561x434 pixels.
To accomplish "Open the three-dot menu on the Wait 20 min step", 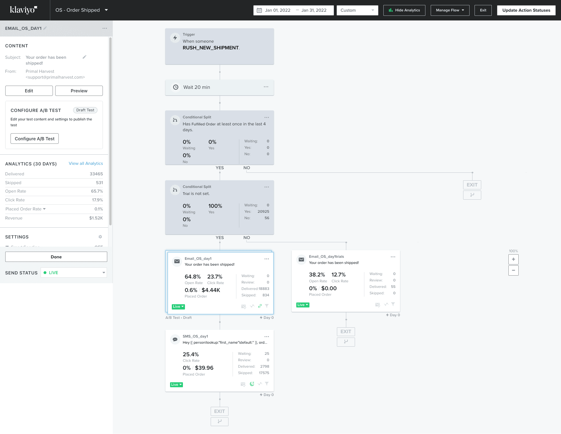I will coord(266,87).
